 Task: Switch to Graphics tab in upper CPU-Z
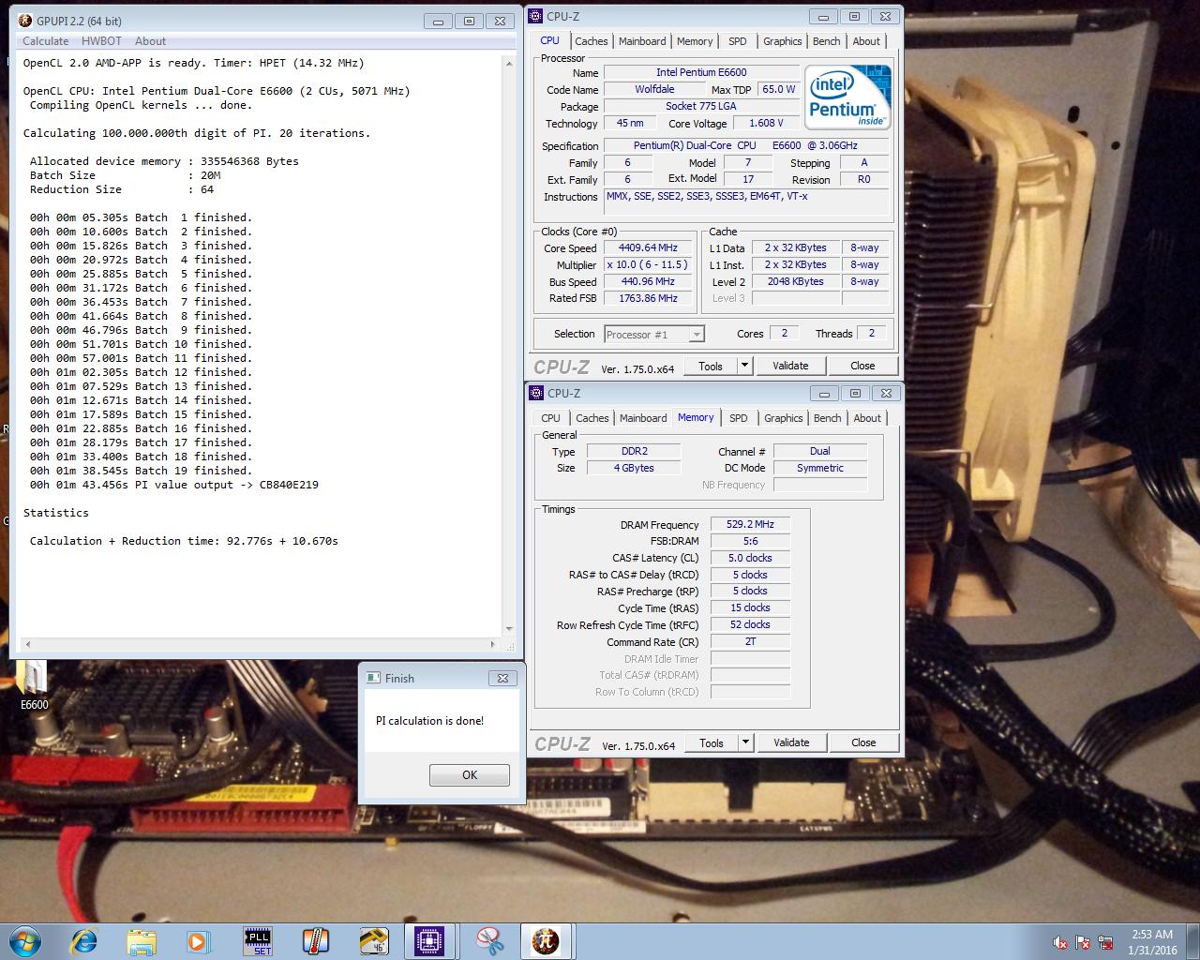782,41
